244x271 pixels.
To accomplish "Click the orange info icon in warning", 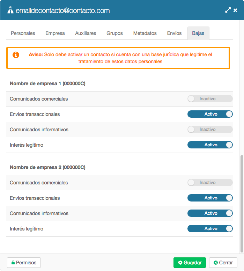I will pos(16,55).
